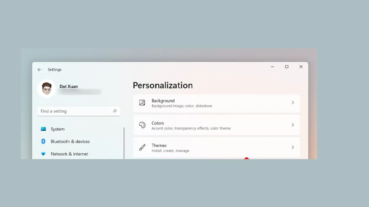Click the Dat Xuan account name
Viewport: 369px width, 207px height.
pos(68,86)
